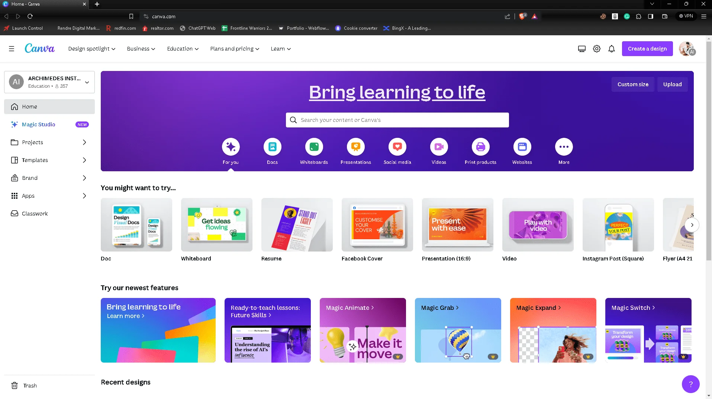Screen dimensions: 712x399
Task: Open the Print products category icon
Action: (481, 147)
